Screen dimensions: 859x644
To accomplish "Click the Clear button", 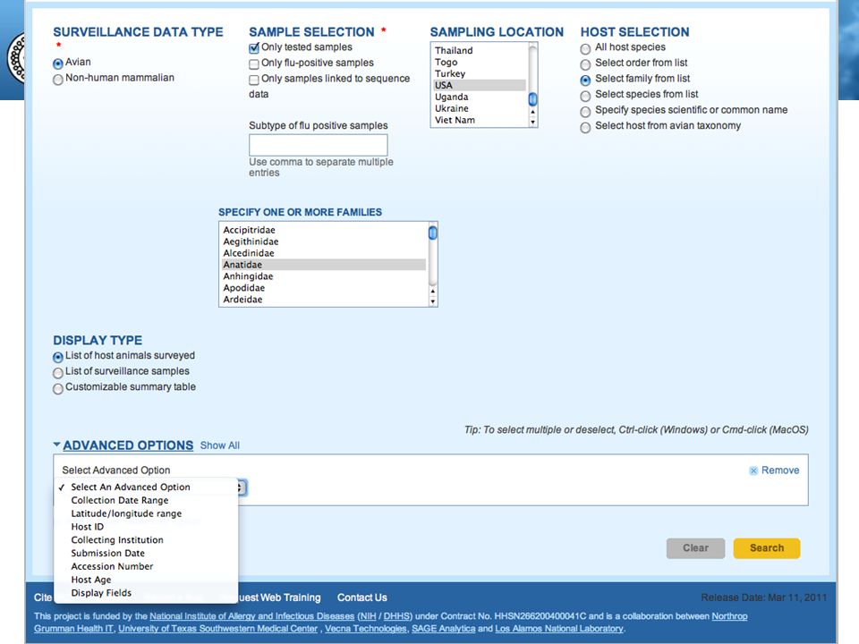I will 696,548.
